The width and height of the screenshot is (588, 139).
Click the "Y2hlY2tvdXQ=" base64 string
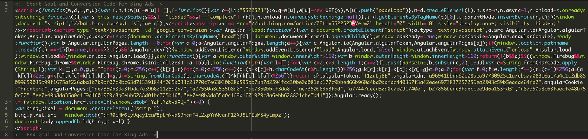(x=169, y=102)
